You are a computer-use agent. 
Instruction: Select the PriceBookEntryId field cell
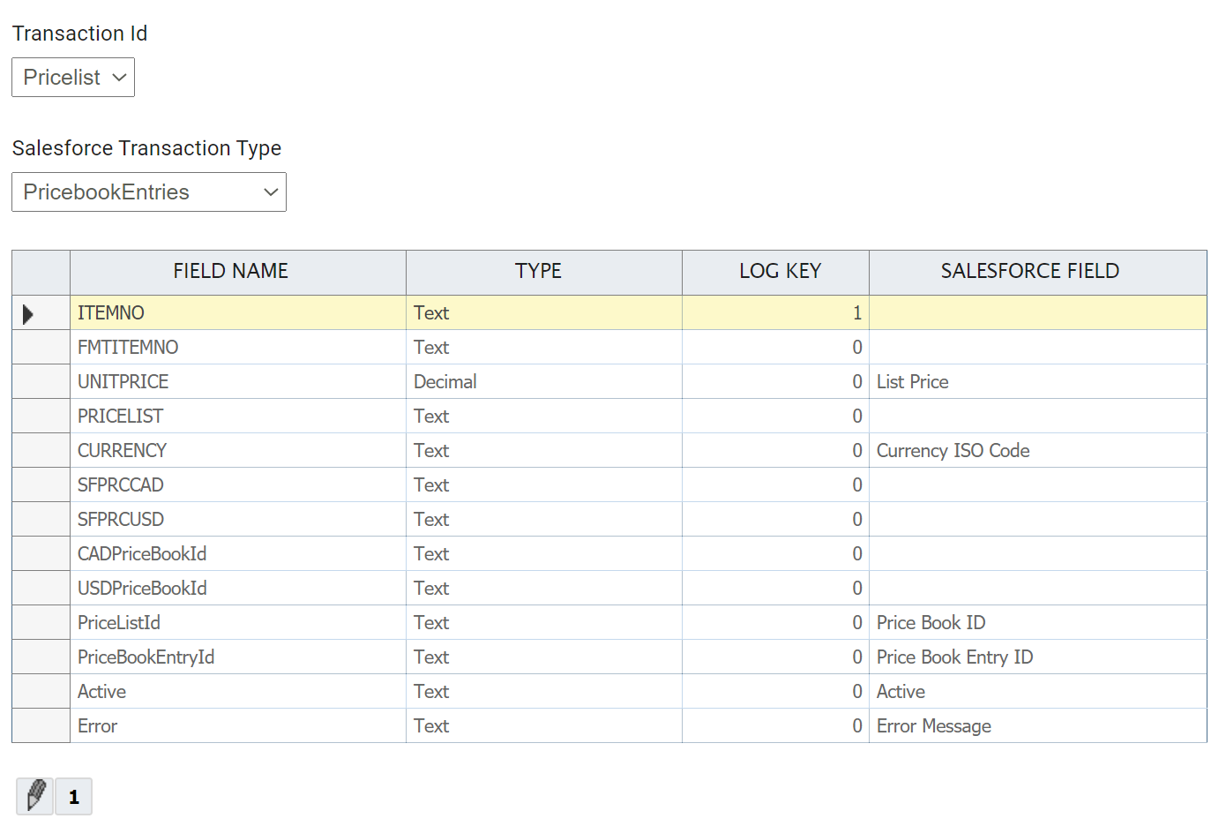pyautogui.click(x=236, y=657)
